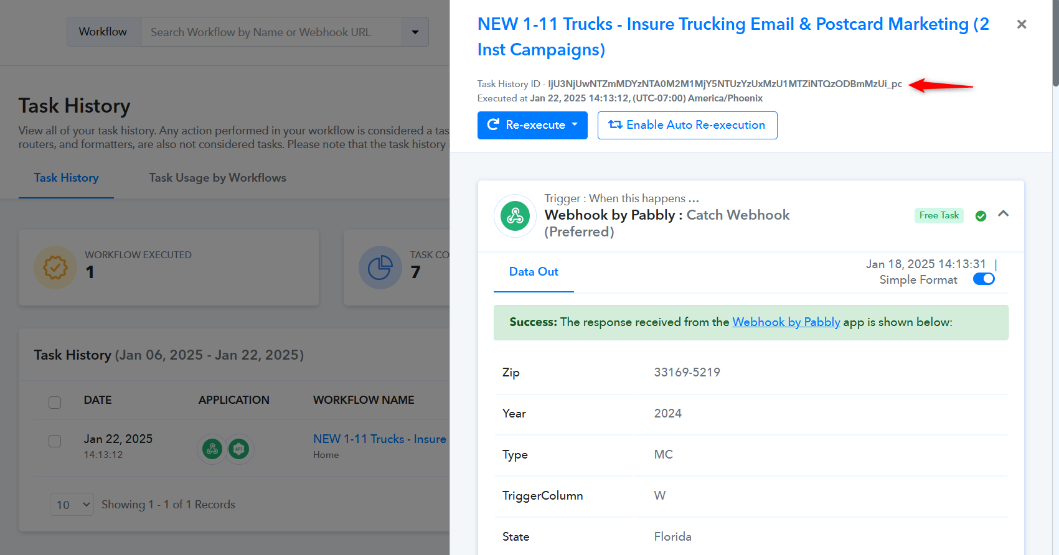Viewport: 1059px width, 555px height.
Task: Click the Executed at timestamp line
Action: tap(619, 98)
